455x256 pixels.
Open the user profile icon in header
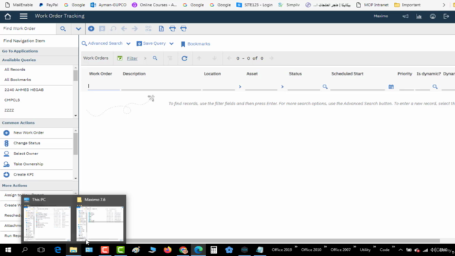[x=433, y=16]
